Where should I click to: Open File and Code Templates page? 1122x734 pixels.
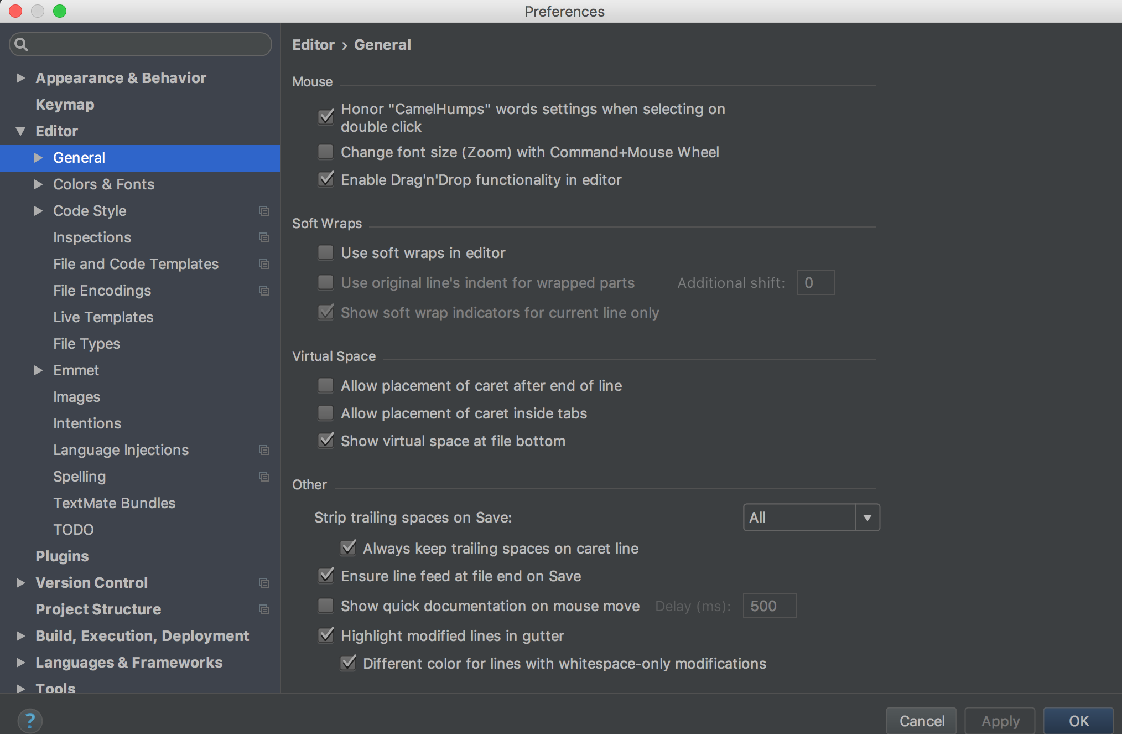point(136,264)
